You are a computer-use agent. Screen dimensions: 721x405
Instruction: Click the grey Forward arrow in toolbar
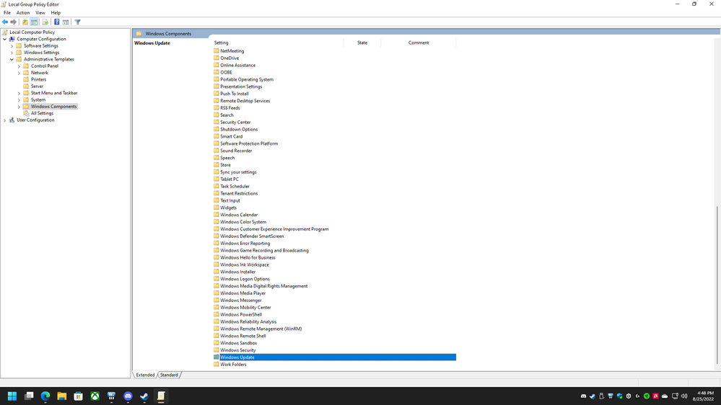click(13, 22)
